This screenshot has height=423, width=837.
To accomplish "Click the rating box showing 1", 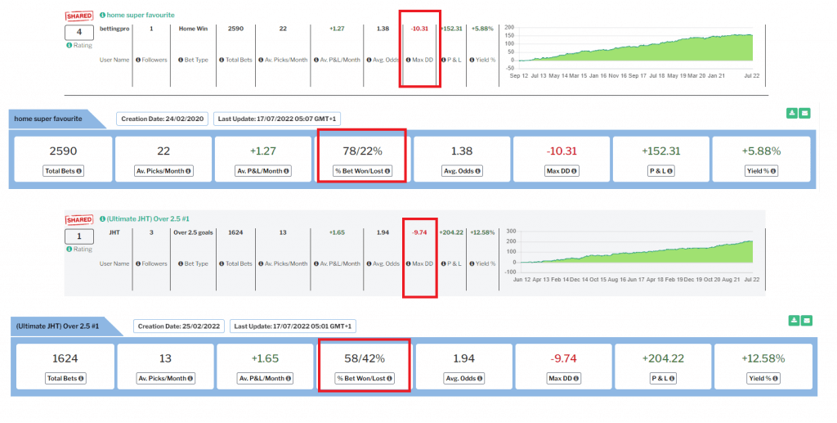I will (x=79, y=236).
